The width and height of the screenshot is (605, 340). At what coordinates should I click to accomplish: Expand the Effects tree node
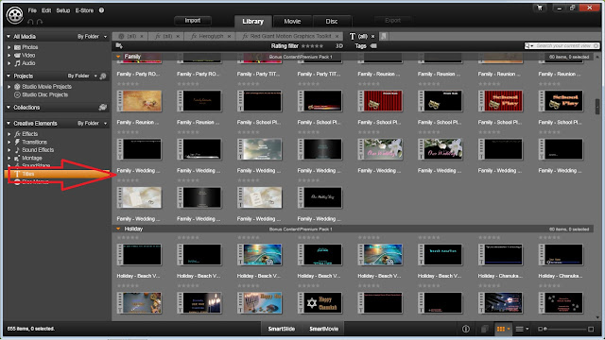[x=9, y=134]
